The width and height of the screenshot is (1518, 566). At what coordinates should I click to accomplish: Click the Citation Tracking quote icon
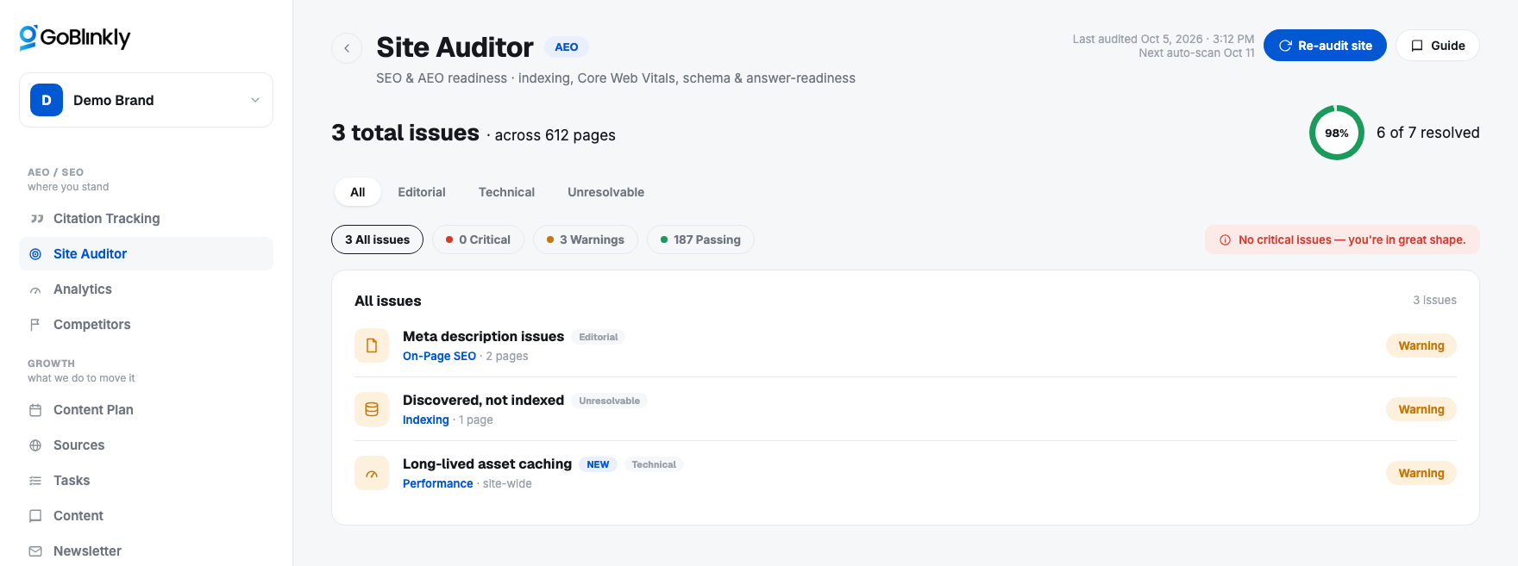pyautogui.click(x=36, y=219)
